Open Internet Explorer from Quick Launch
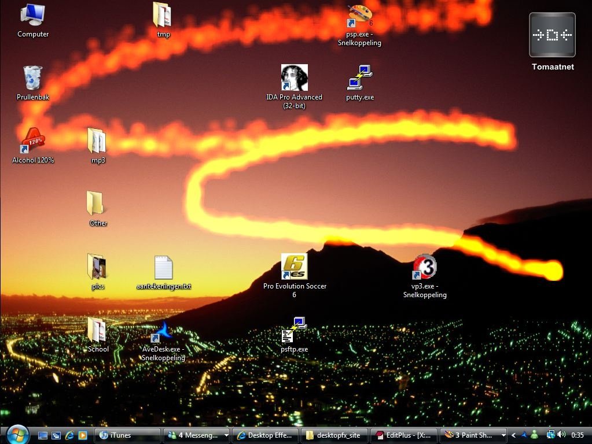 (x=69, y=435)
